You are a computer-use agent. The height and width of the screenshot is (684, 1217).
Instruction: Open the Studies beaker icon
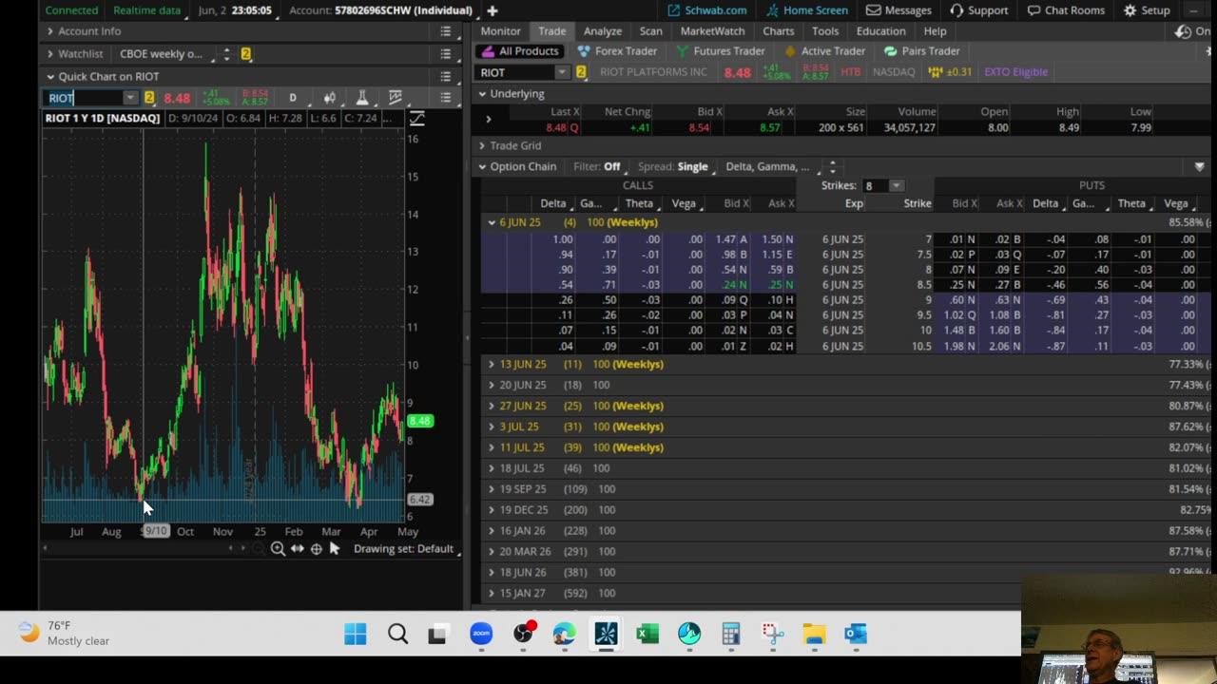pyautogui.click(x=362, y=98)
